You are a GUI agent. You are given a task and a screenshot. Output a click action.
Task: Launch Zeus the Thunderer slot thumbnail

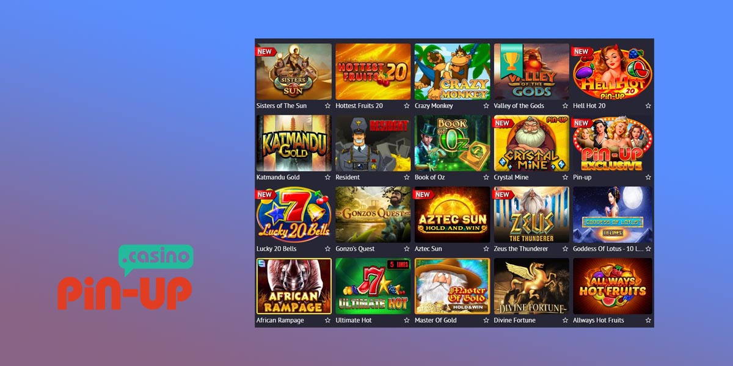531,215
